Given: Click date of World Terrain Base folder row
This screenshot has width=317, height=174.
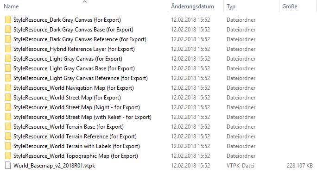Looking at the screenshot, I should [190, 126].
